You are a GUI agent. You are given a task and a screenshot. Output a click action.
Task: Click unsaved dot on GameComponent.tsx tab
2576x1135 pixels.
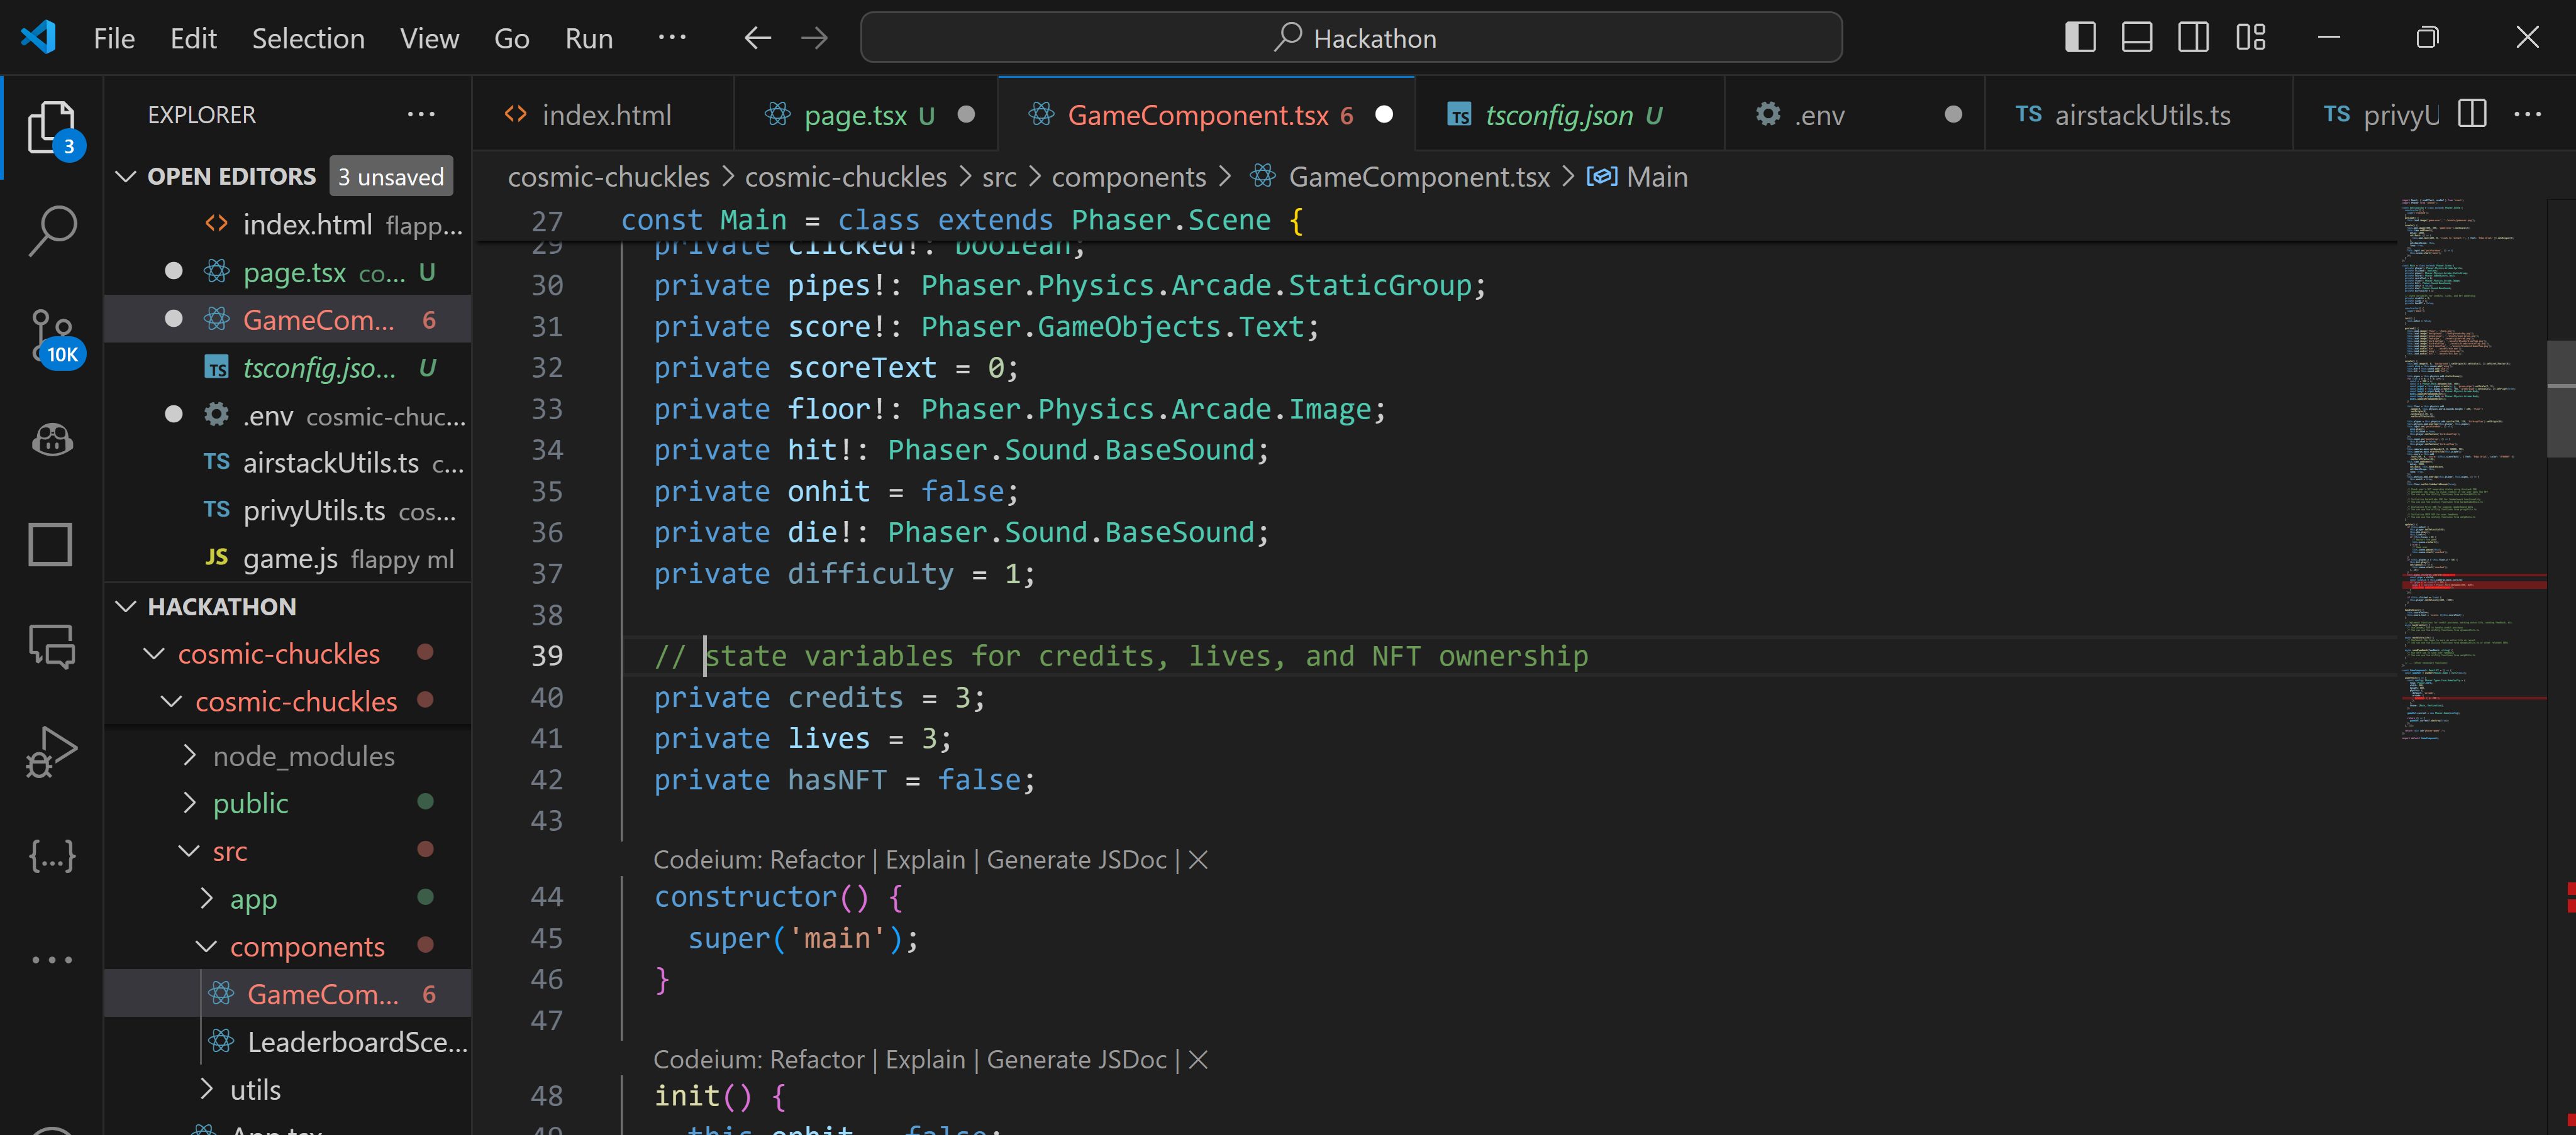point(1384,115)
